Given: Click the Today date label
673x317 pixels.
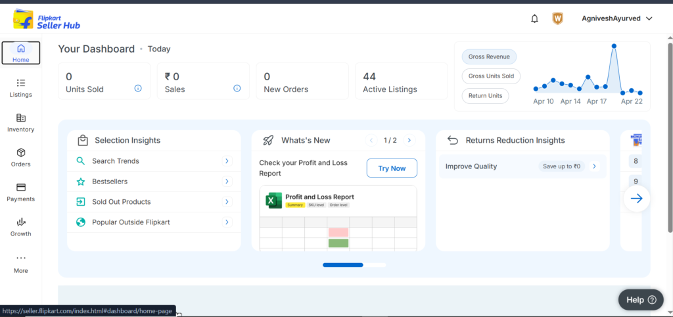Looking at the screenshot, I should (x=159, y=49).
